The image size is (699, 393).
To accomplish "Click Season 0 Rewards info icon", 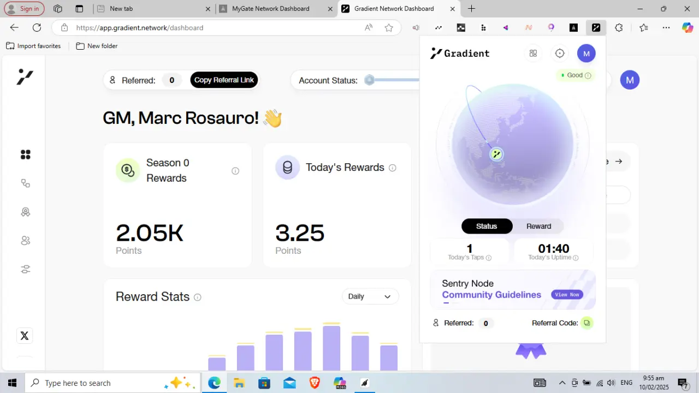I will pos(235,171).
